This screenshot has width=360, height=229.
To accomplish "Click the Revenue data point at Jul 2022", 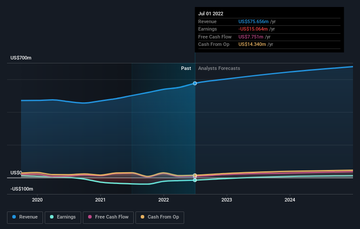I will pos(195,83).
